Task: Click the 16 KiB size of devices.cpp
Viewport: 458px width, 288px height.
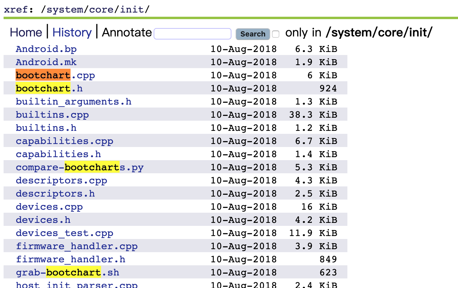Action: pos(319,207)
